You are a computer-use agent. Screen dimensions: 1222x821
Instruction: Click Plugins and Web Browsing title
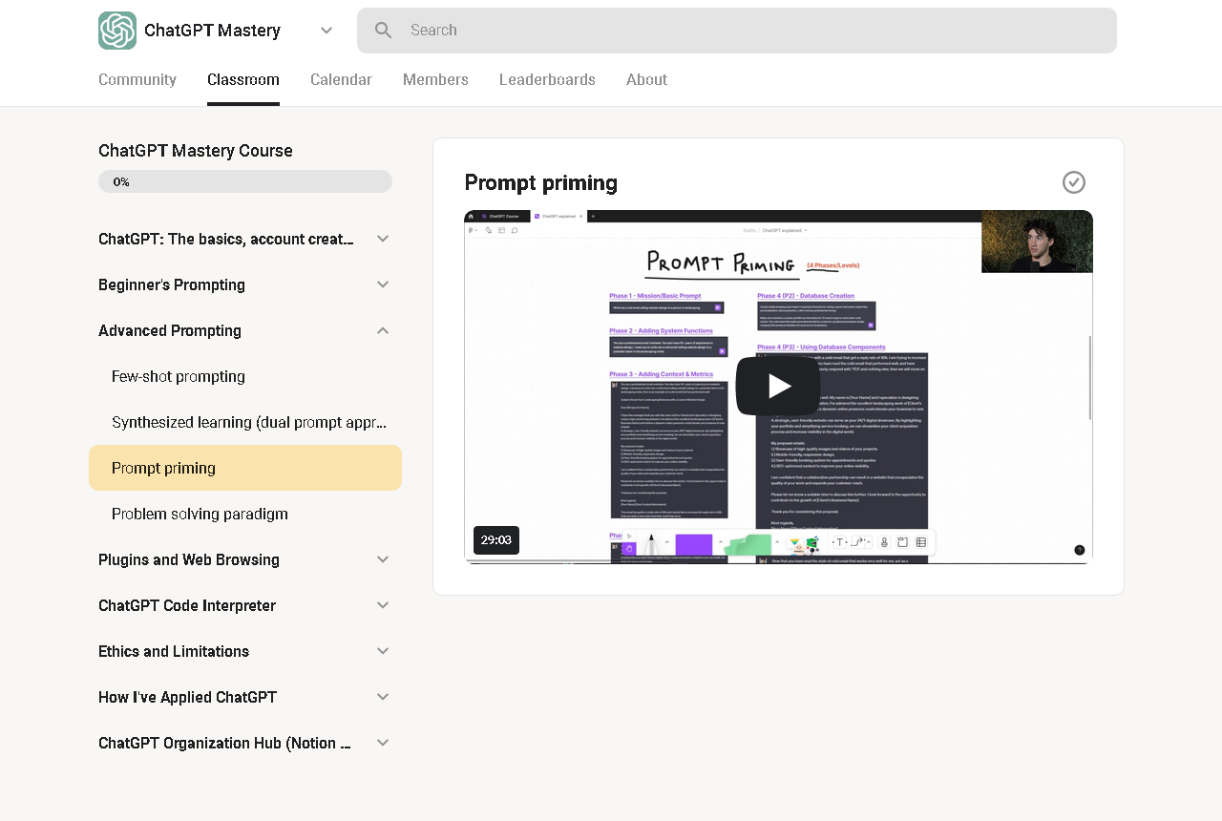(189, 559)
